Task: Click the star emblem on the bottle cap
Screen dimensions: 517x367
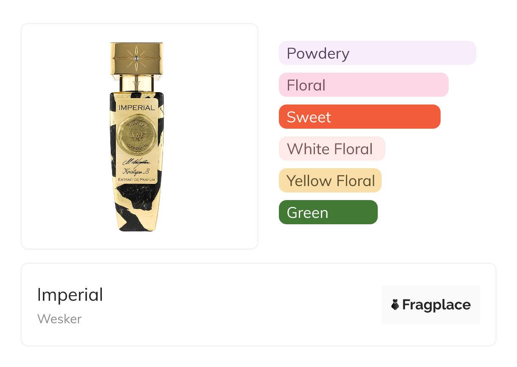Action: pyautogui.click(x=136, y=58)
